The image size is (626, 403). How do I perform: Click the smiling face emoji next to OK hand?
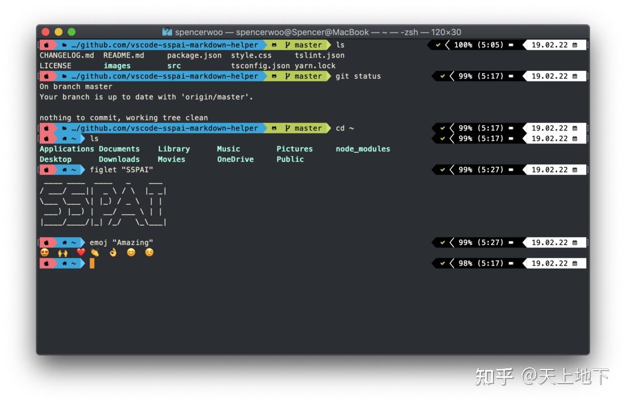tap(131, 252)
